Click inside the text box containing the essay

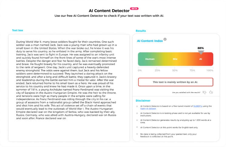[x=69, y=88]
